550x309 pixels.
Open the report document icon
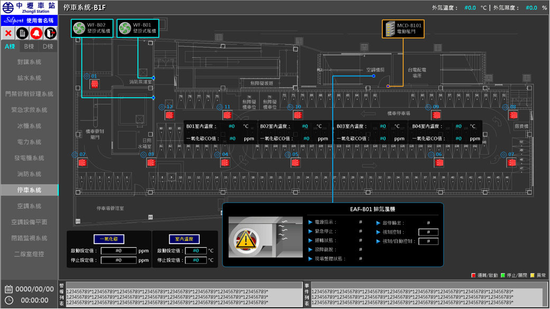click(x=22, y=33)
